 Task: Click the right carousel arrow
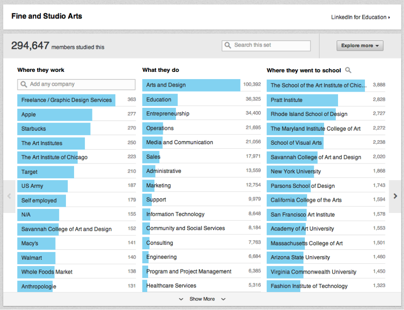pyautogui.click(x=395, y=196)
